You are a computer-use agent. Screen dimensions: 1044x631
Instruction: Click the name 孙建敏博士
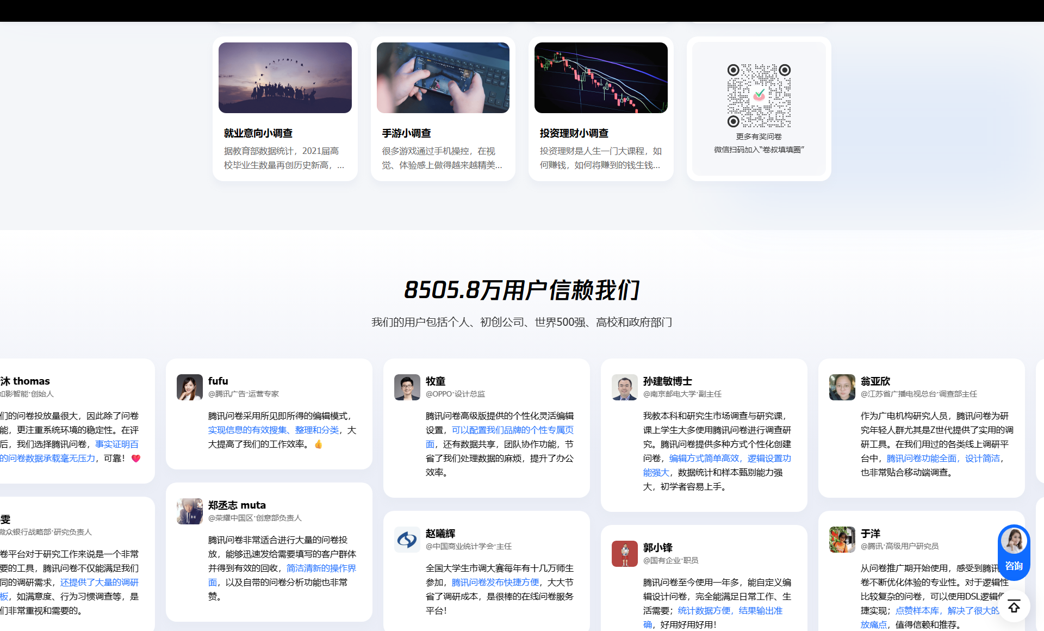coord(668,381)
